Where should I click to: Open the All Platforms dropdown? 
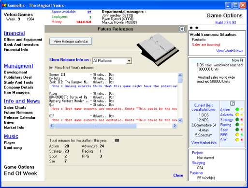[x=129, y=61]
